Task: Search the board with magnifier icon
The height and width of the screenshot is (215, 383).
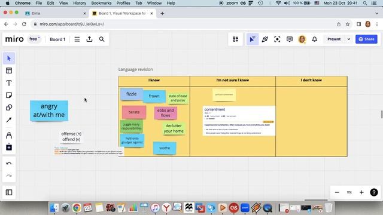Action: click(102, 39)
